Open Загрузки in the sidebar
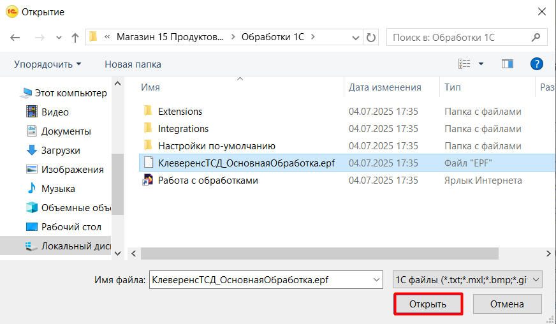The width and height of the screenshot is (556, 324). (x=53, y=151)
